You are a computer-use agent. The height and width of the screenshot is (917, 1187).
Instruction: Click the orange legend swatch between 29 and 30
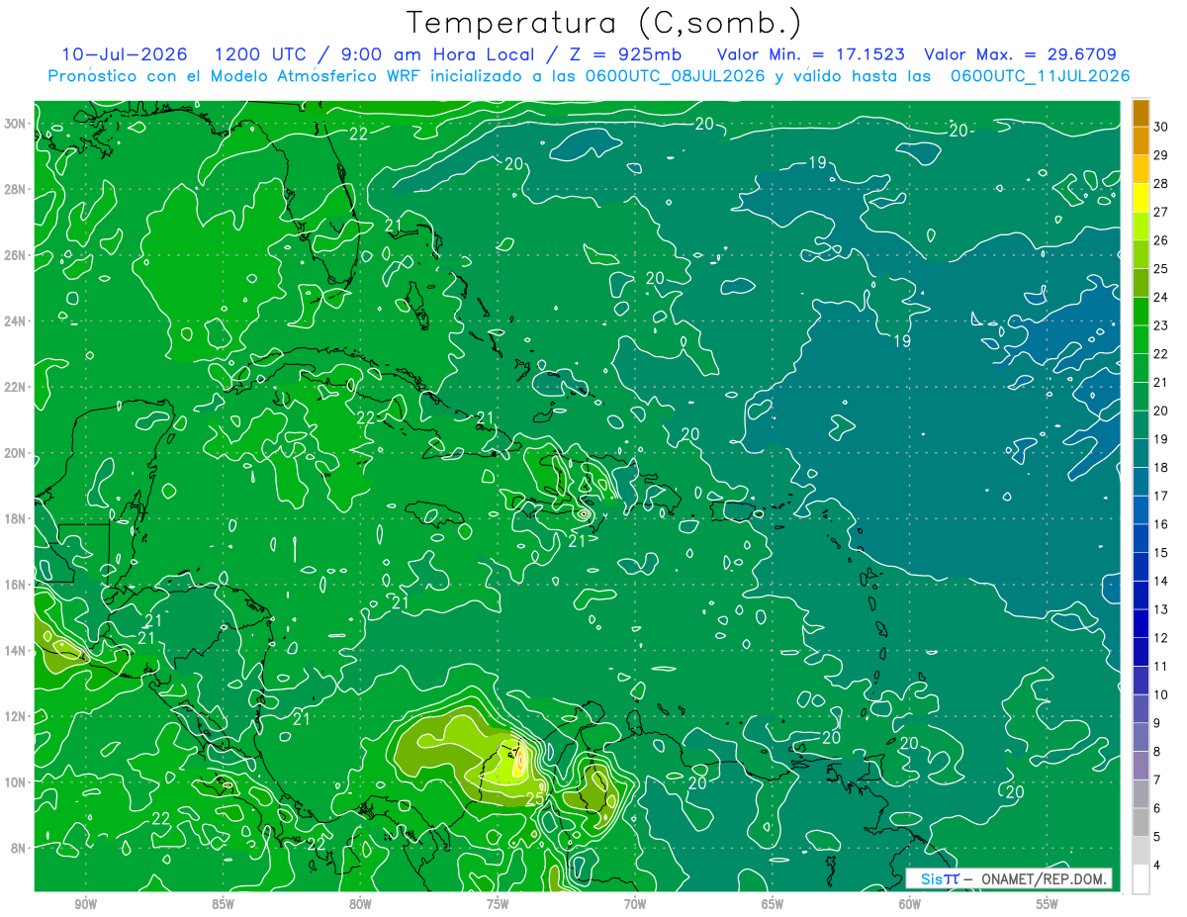coord(1141,140)
